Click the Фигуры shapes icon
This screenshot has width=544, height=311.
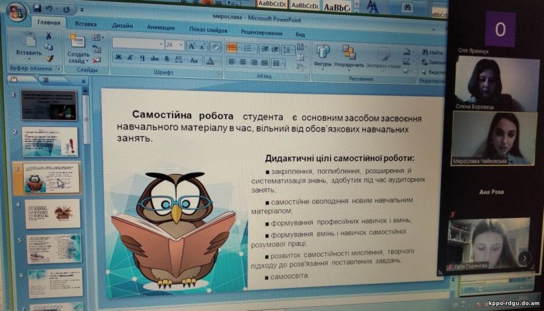pos(322,52)
